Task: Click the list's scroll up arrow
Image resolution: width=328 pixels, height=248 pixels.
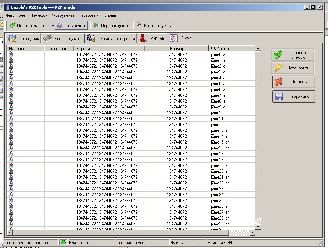Action: coord(258,48)
